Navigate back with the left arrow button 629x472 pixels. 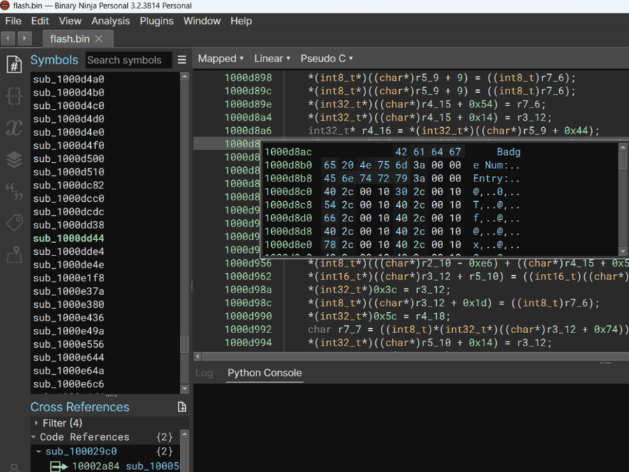point(9,38)
